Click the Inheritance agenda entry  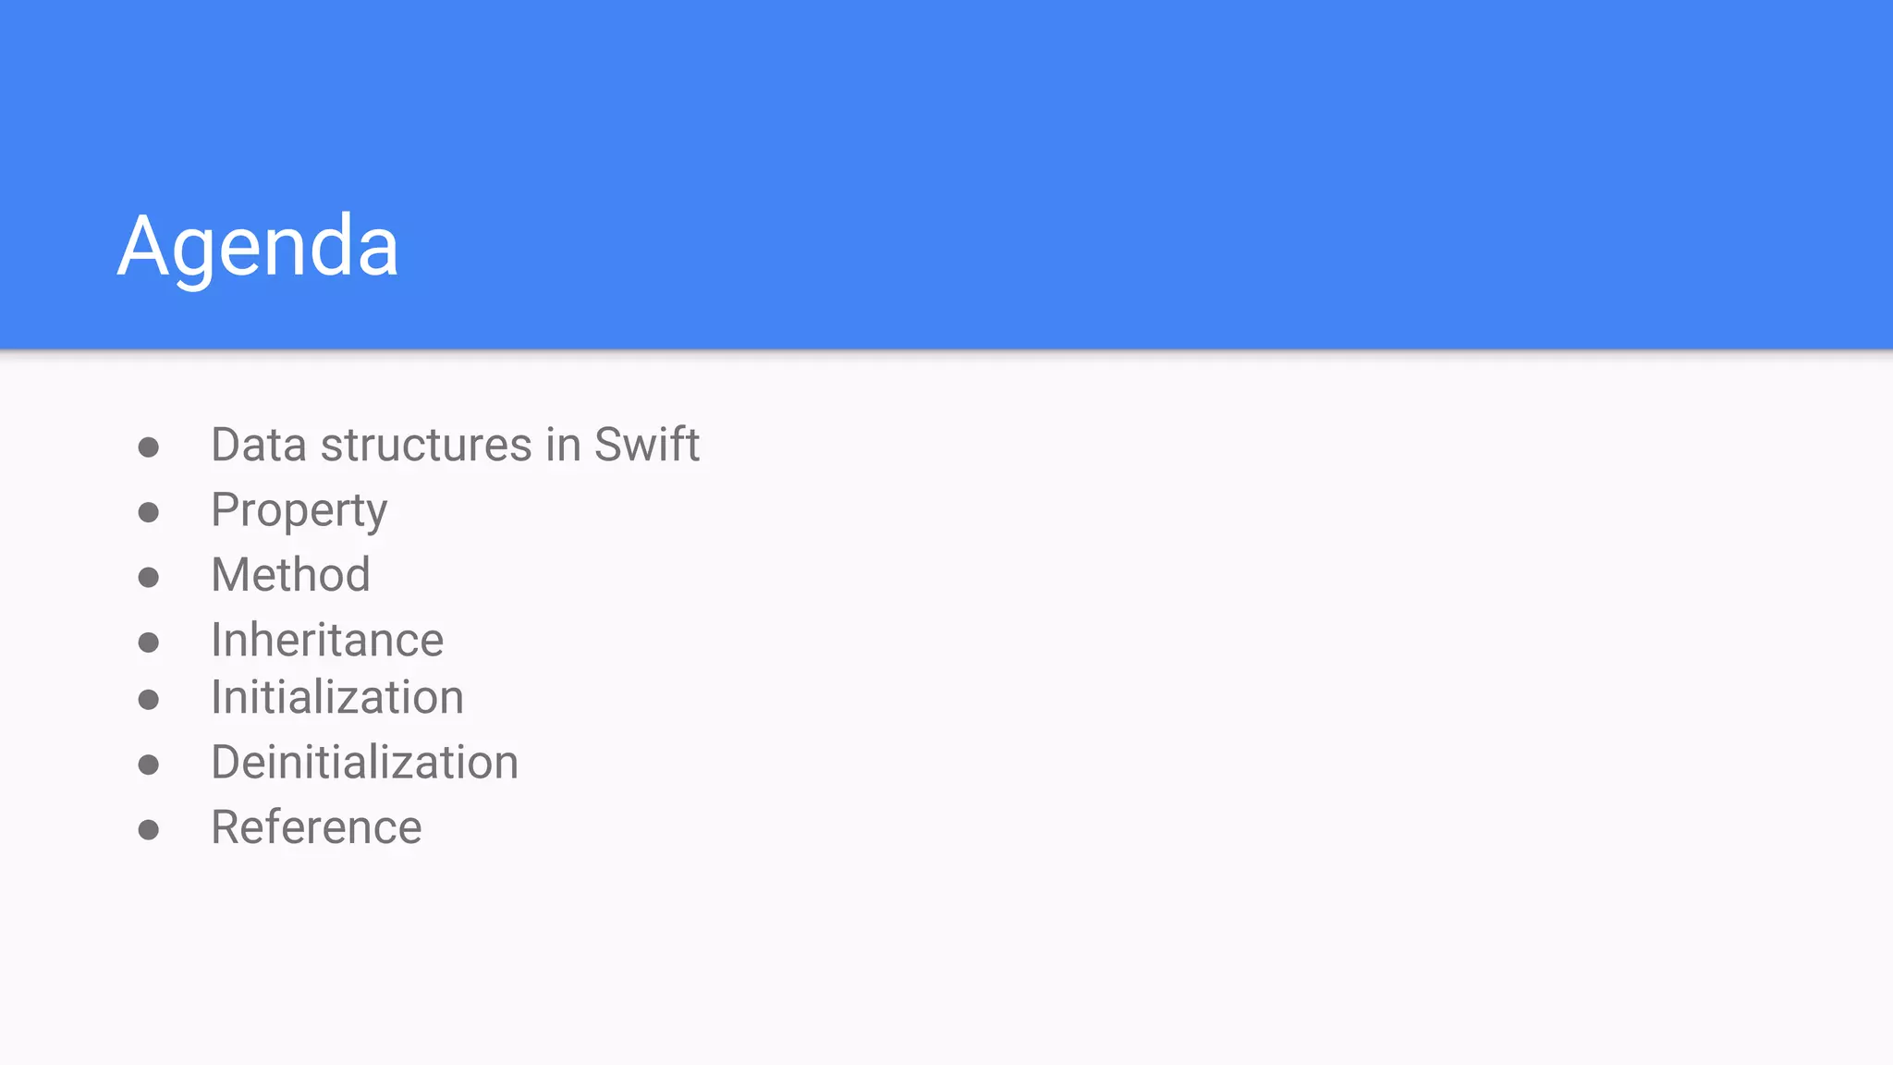[x=327, y=640]
